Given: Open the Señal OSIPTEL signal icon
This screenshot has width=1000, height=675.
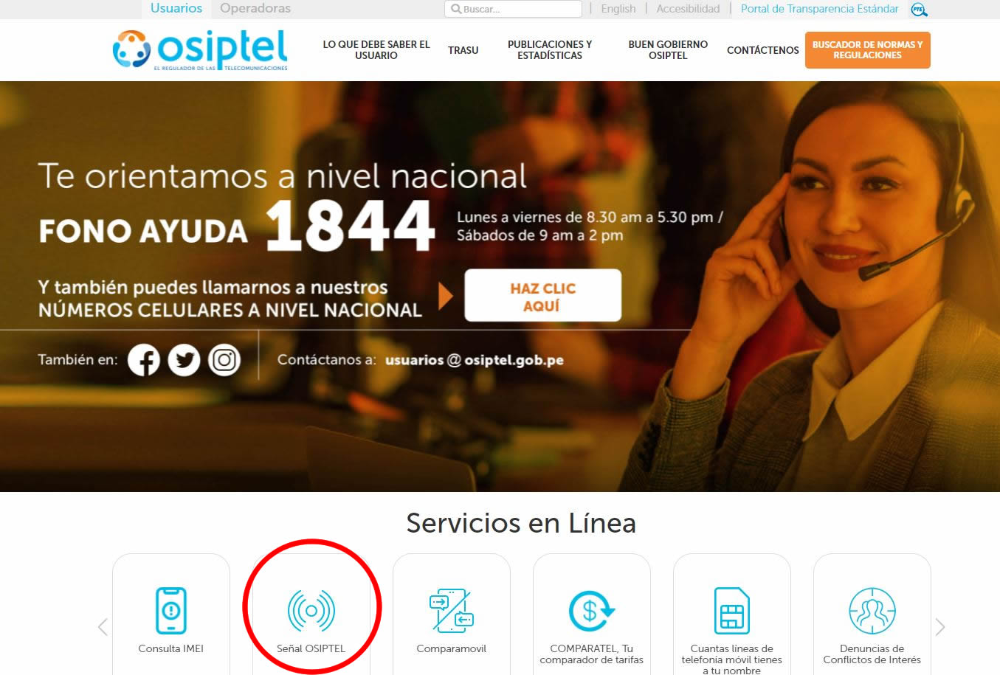Looking at the screenshot, I should [311, 611].
